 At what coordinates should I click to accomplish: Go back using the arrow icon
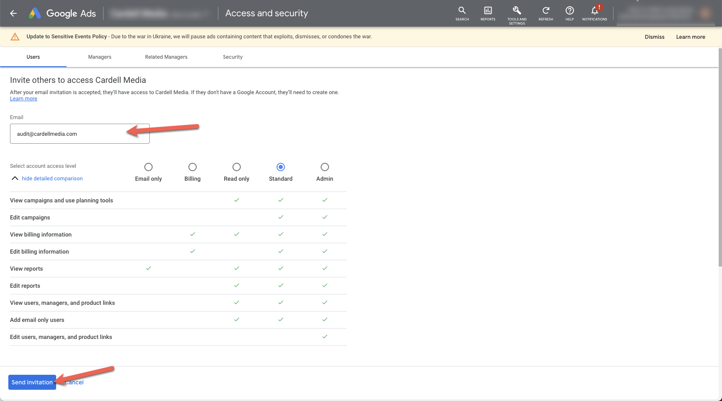click(x=13, y=13)
